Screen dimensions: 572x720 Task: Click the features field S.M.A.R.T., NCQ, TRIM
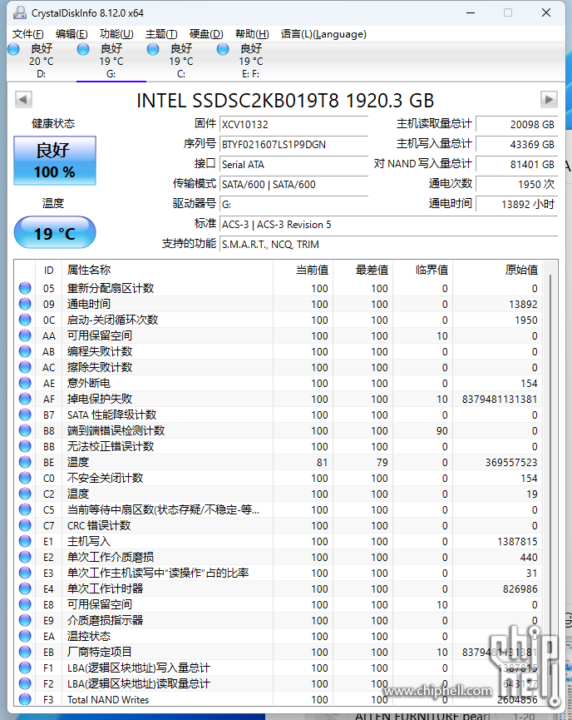388,244
